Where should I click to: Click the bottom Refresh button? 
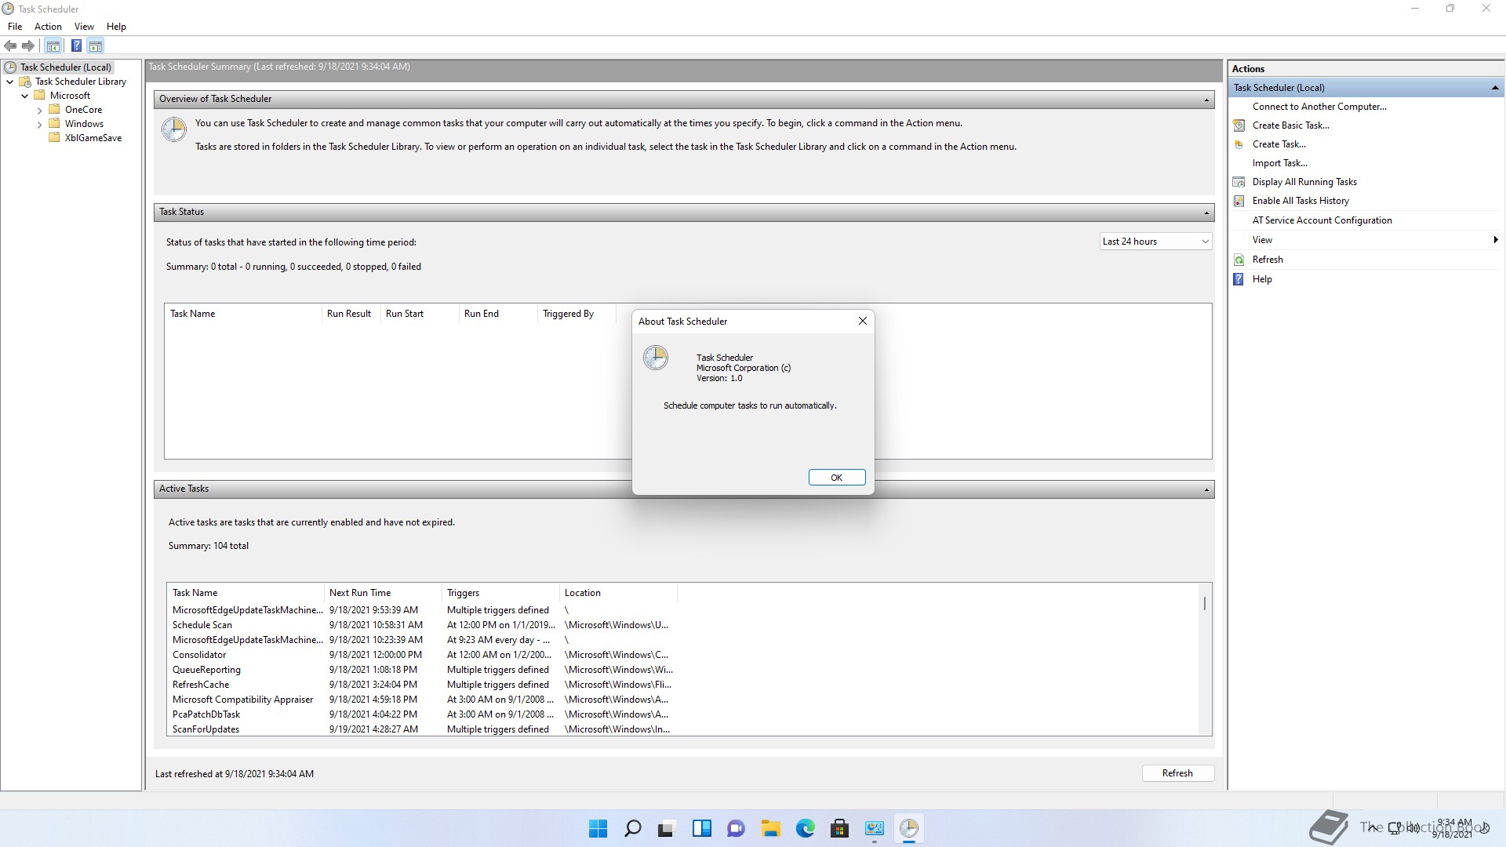[1177, 773]
